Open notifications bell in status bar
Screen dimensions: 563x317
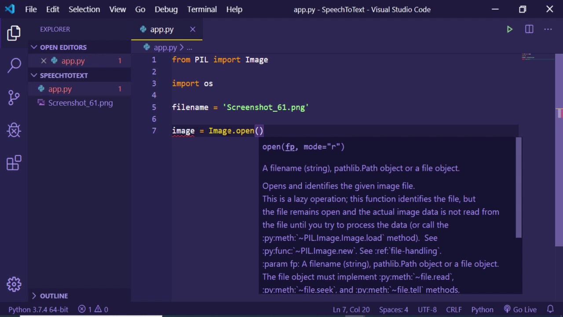pos(550,309)
